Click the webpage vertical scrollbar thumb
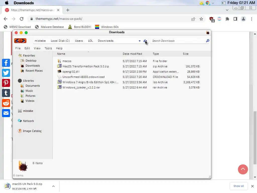The image size is (257, 193). (x=255, y=137)
